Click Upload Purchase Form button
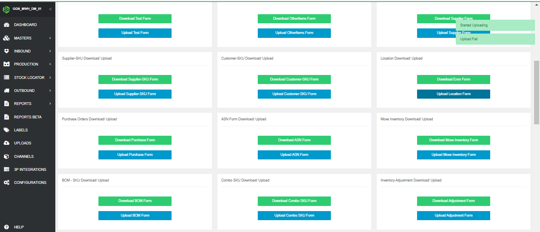The height and width of the screenshot is (232, 540). [135, 155]
